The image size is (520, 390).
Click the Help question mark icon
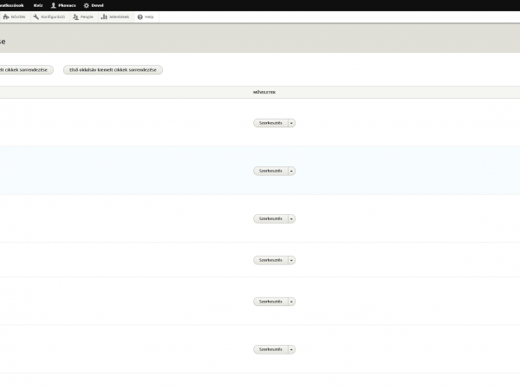point(146,16)
